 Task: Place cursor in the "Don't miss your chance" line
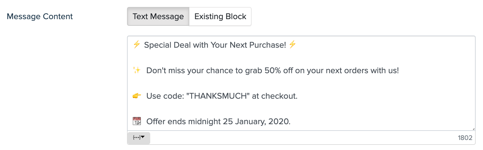click(272, 70)
